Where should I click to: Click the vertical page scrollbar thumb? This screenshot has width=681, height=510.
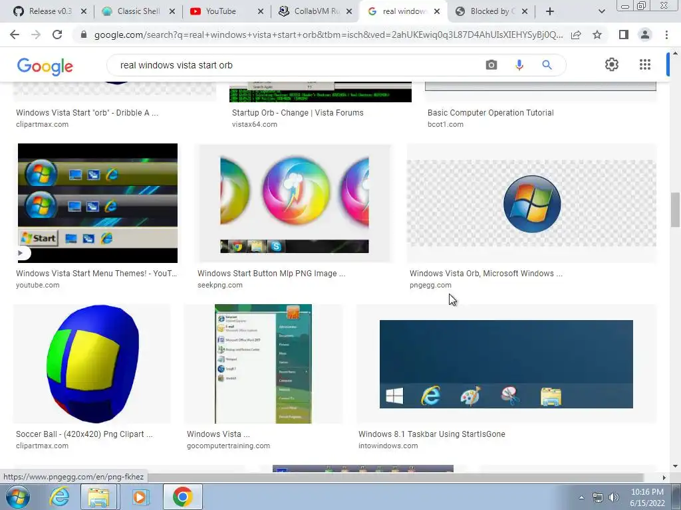tap(675, 209)
